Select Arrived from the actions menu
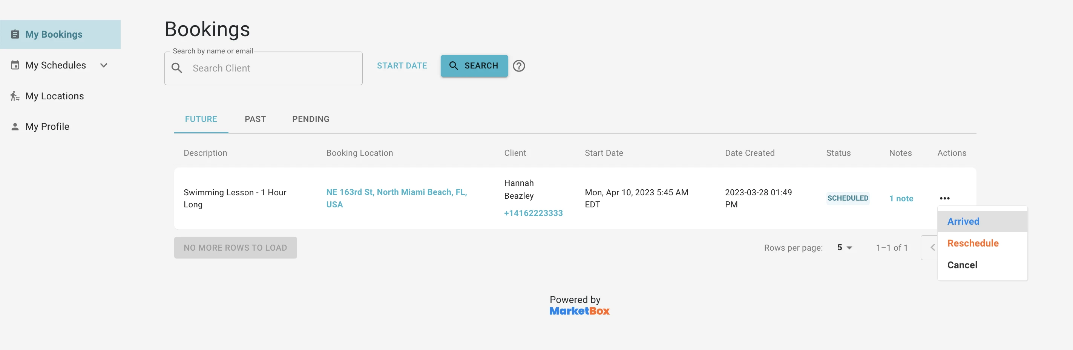This screenshot has width=1073, height=350. pyautogui.click(x=963, y=221)
